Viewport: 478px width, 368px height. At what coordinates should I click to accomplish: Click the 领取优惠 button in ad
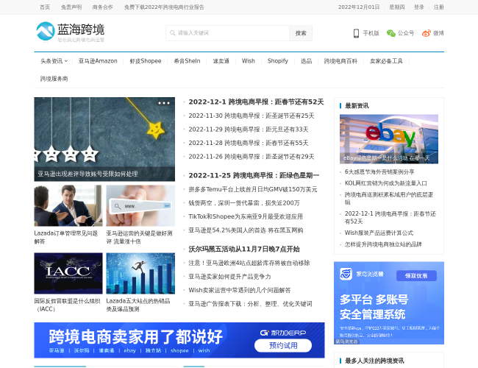(416, 276)
